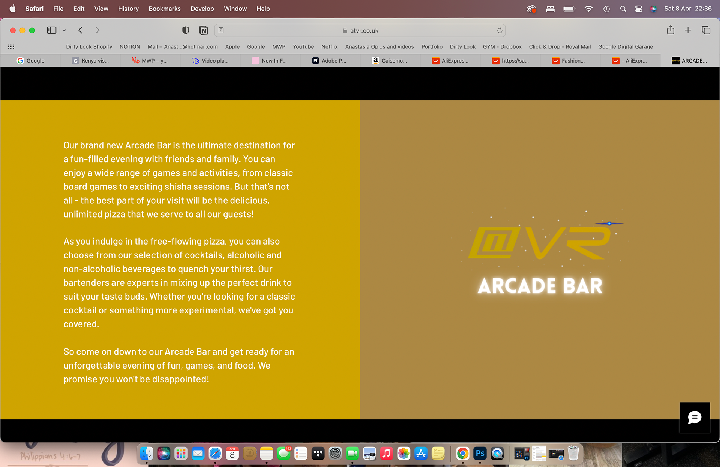The height and width of the screenshot is (467, 720).
Task: Open the Develop menu
Action: pyautogui.click(x=202, y=9)
